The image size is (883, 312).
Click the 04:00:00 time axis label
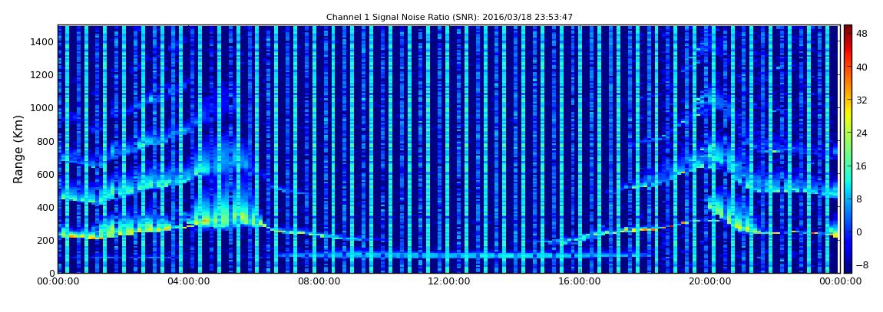click(x=189, y=281)
